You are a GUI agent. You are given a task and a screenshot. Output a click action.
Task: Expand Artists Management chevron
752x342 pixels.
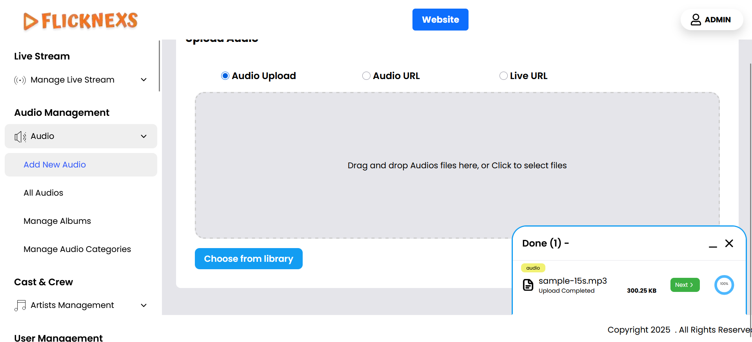tap(143, 305)
